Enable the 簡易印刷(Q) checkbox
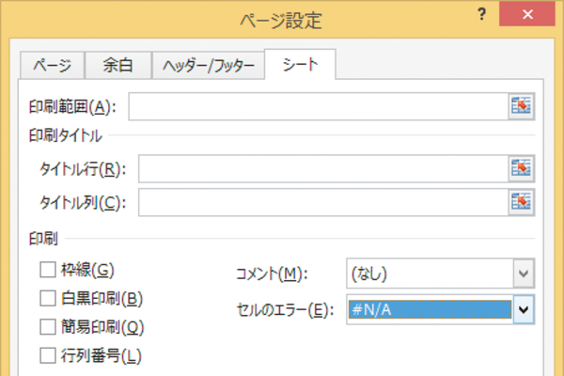This screenshot has width=564, height=376. click(x=48, y=327)
